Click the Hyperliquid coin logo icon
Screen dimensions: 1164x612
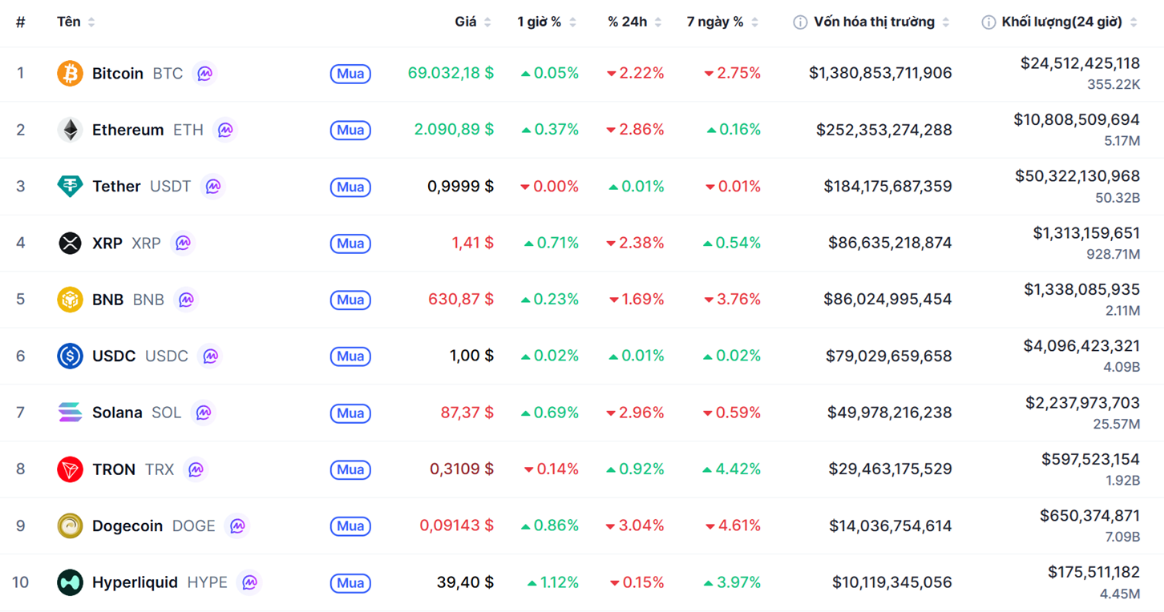pyautogui.click(x=70, y=582)
